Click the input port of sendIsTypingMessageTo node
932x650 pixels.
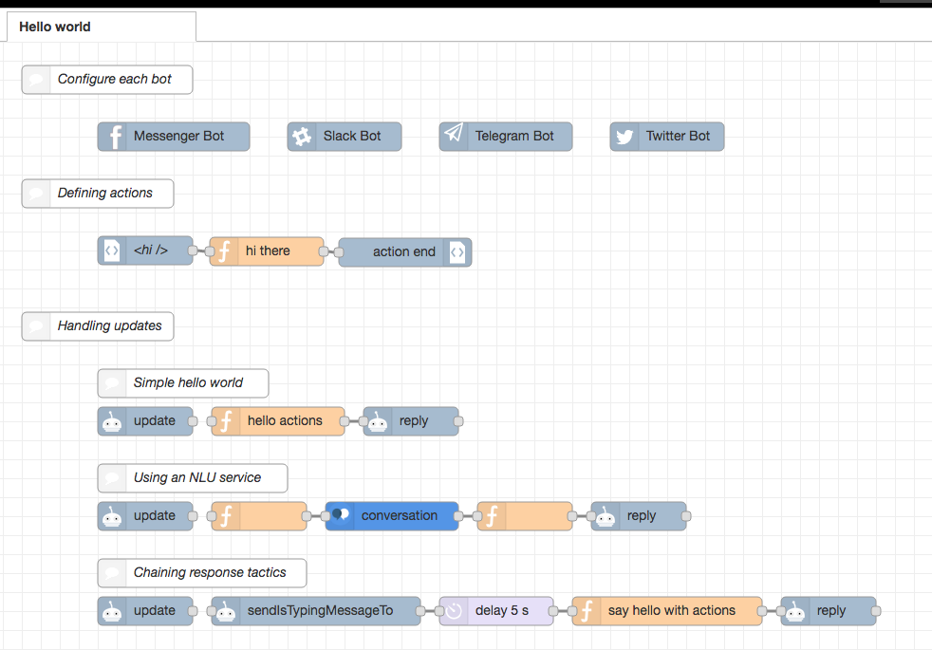[212, 611]
